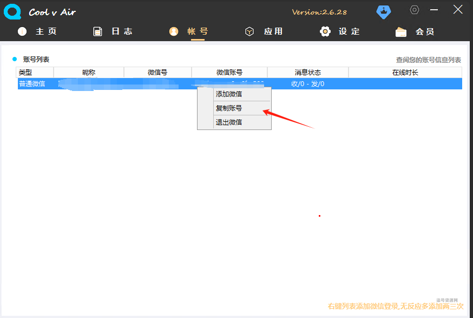Image resolution: width=473 pixels, height=318 pixels.
Task: Click the cube icon beside 应用
Action: (249, 31)
